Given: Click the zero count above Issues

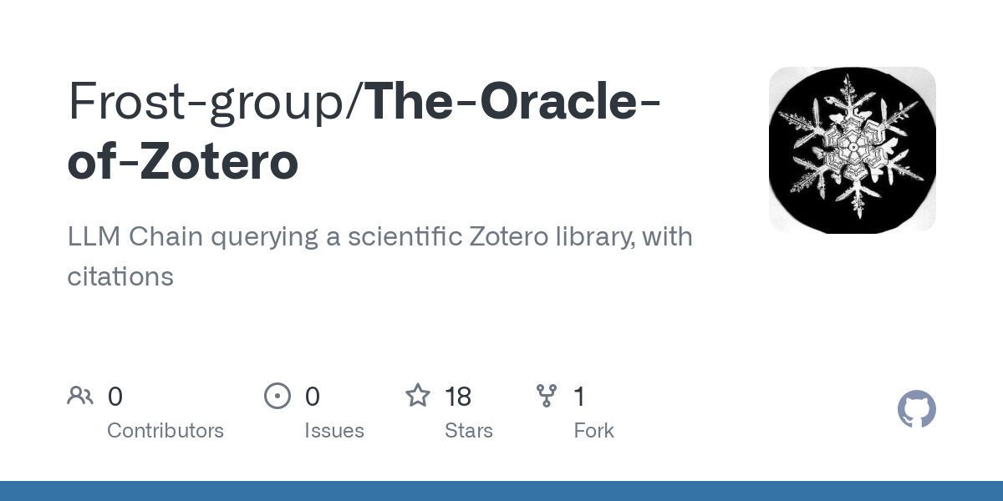Looking at the screenshot, I should pos(313,397).
